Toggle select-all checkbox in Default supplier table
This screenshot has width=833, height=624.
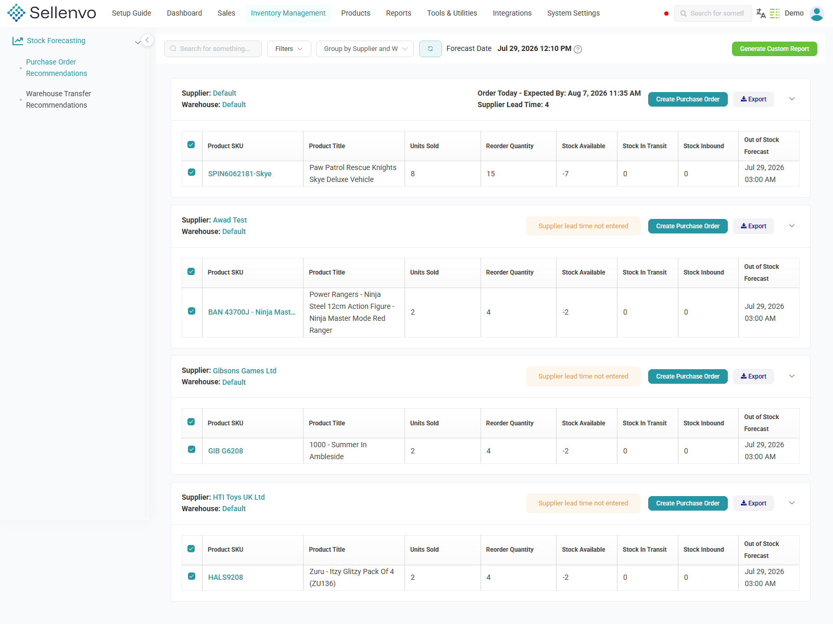(191, 145)
